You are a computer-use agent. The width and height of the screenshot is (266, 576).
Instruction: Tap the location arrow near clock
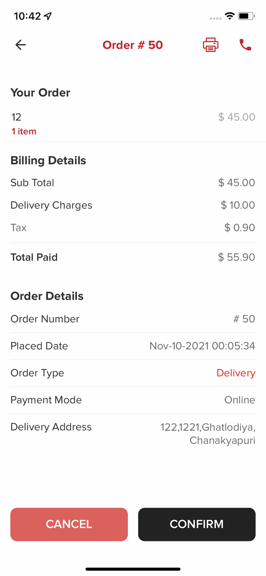48,16
